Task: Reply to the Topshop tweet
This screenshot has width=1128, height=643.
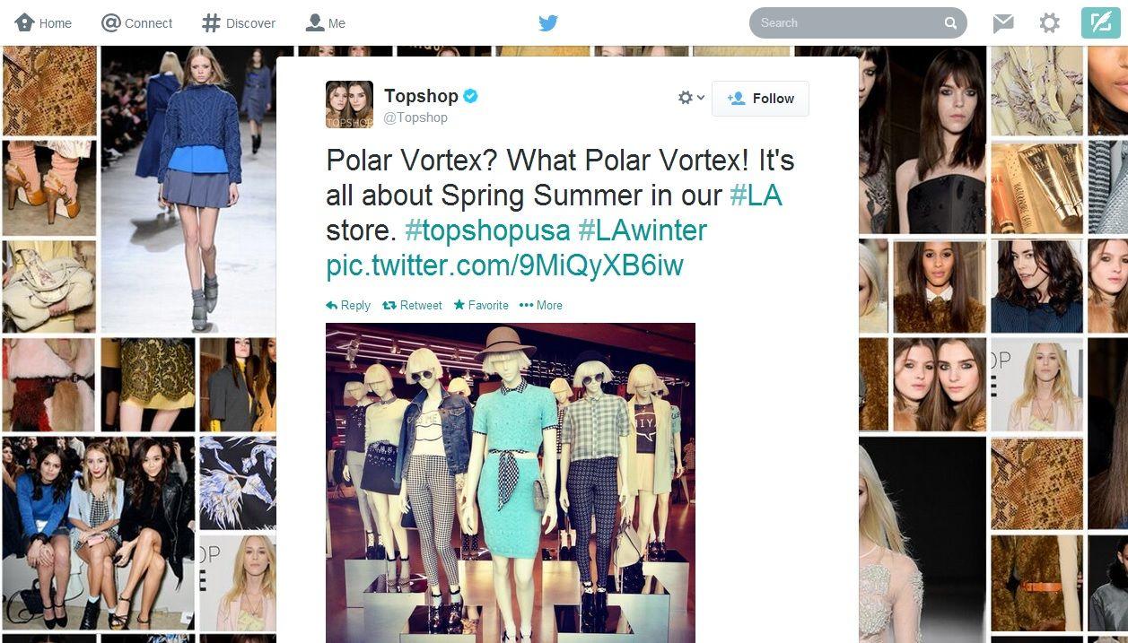Action: [348, 305]
